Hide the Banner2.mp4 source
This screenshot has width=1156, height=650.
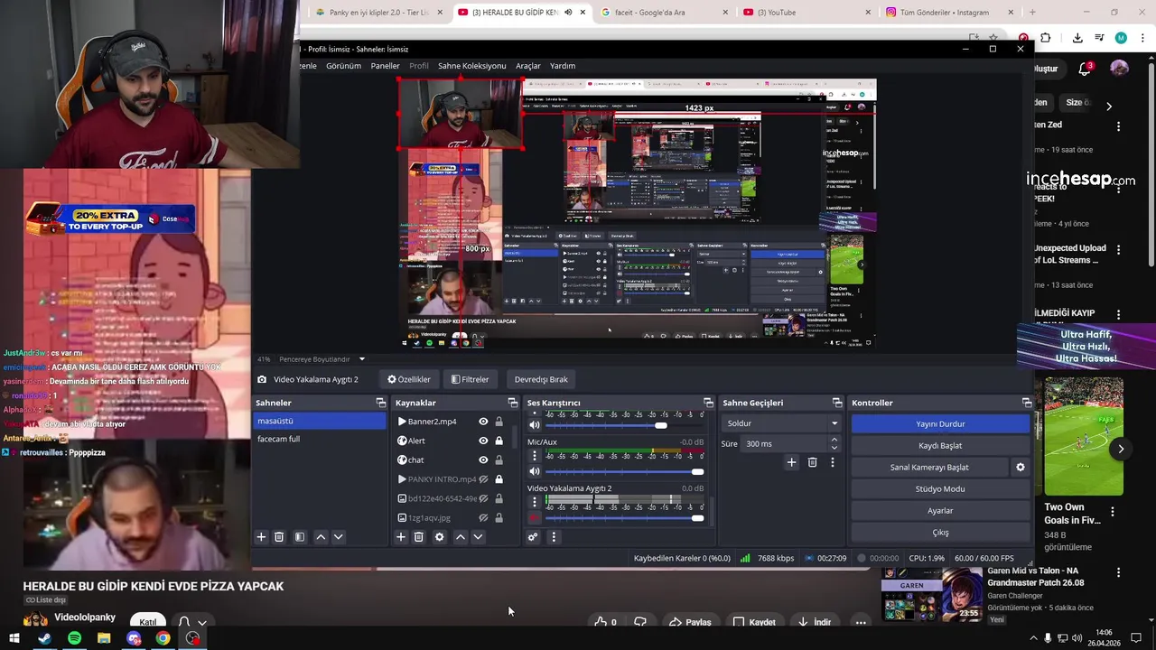[483, 422]
